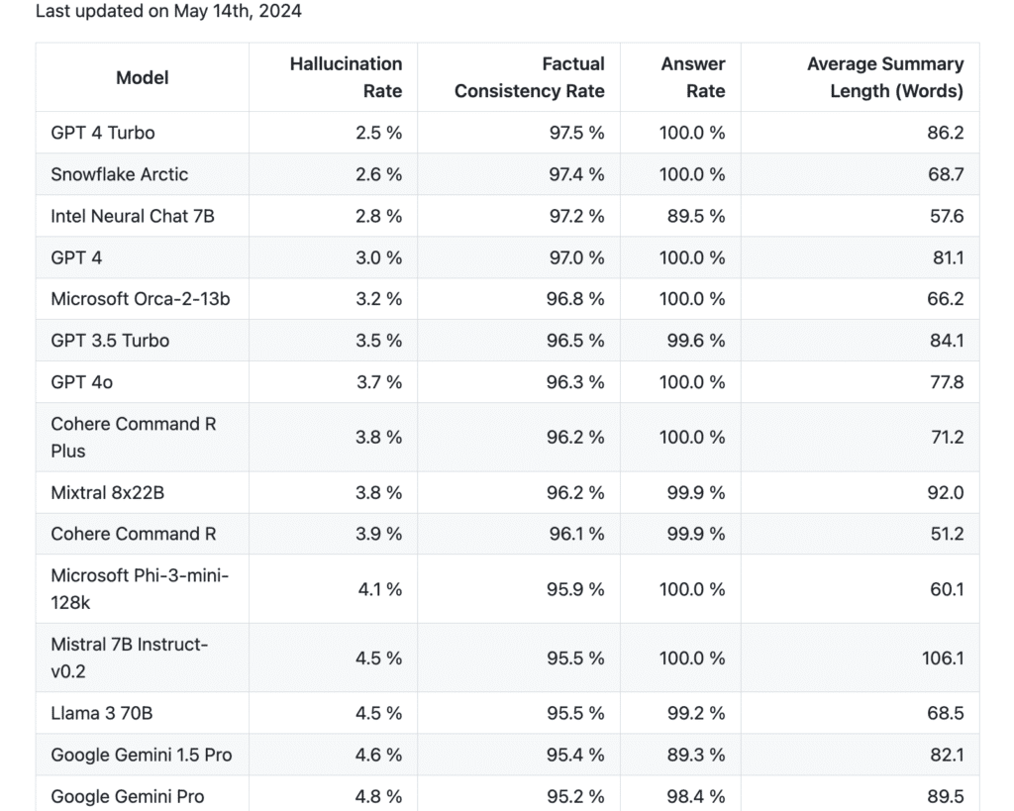Image resolution: width=1014 pixels, height=811 pixels.
Task: Select the GPT 4 Turbo model cell
Action: (x=103, y=133)
